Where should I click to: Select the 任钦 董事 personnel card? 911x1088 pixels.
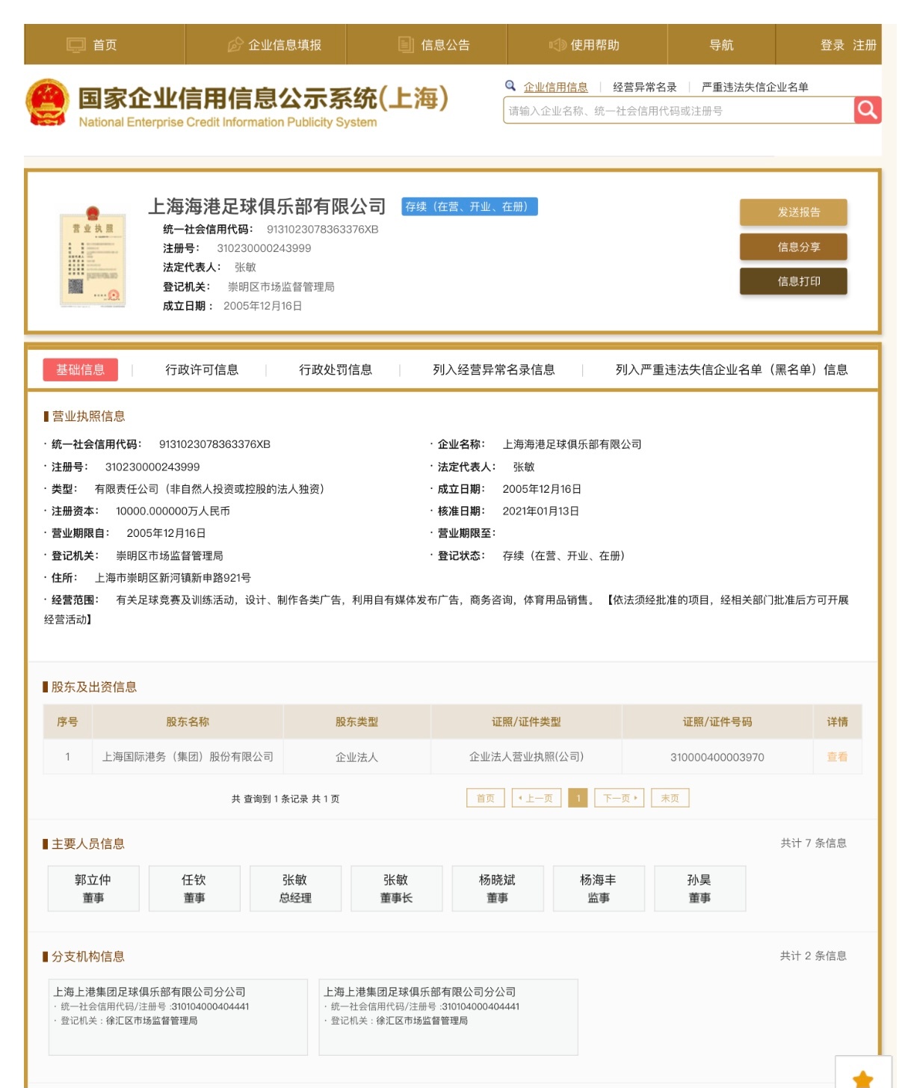tap(194, 888)
